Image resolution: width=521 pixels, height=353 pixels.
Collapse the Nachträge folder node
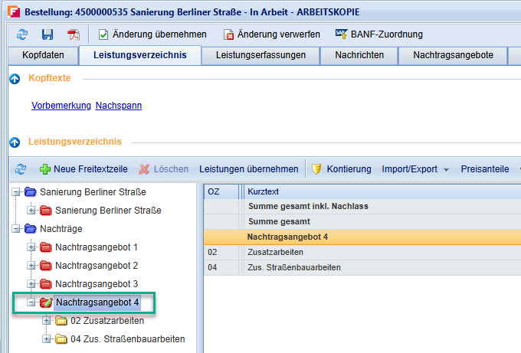pos(16,228)
